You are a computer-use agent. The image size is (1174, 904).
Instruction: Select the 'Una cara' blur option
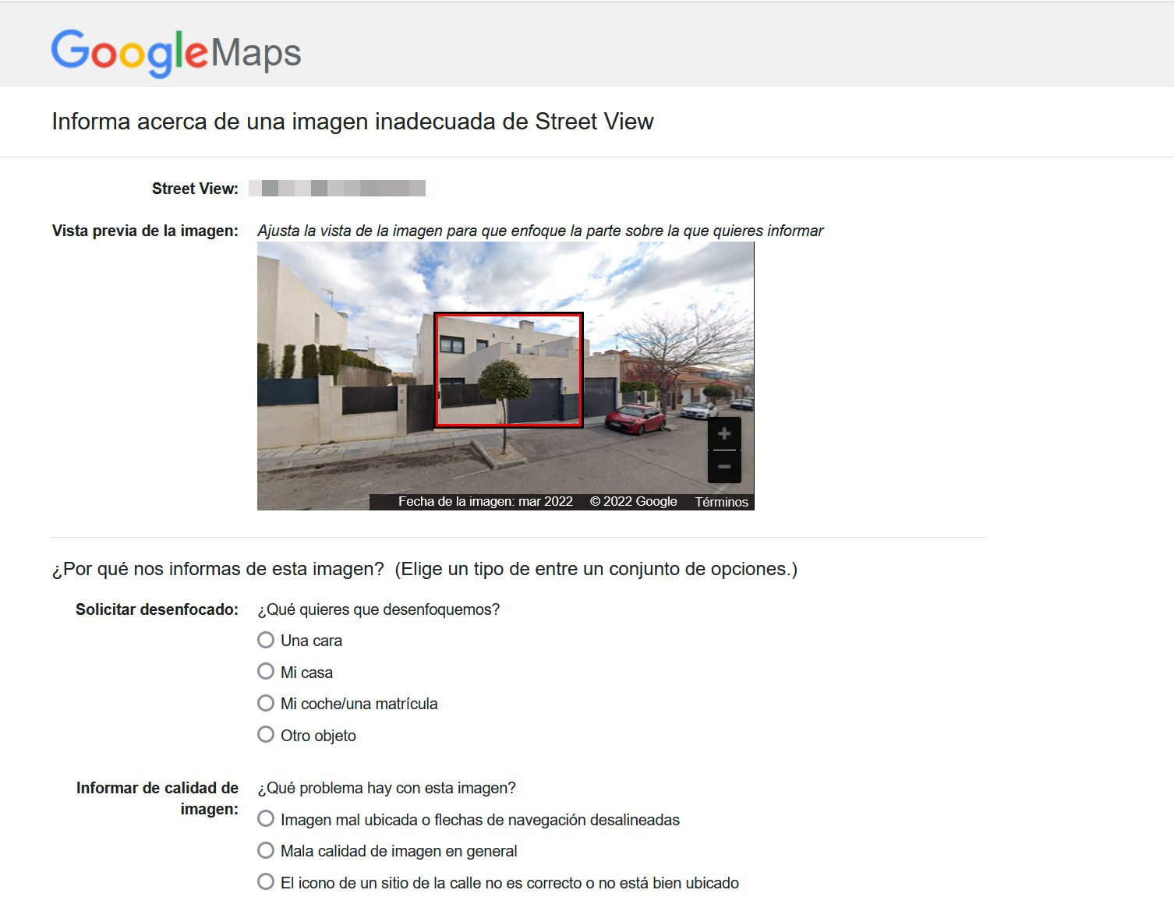tap(266, 640)
